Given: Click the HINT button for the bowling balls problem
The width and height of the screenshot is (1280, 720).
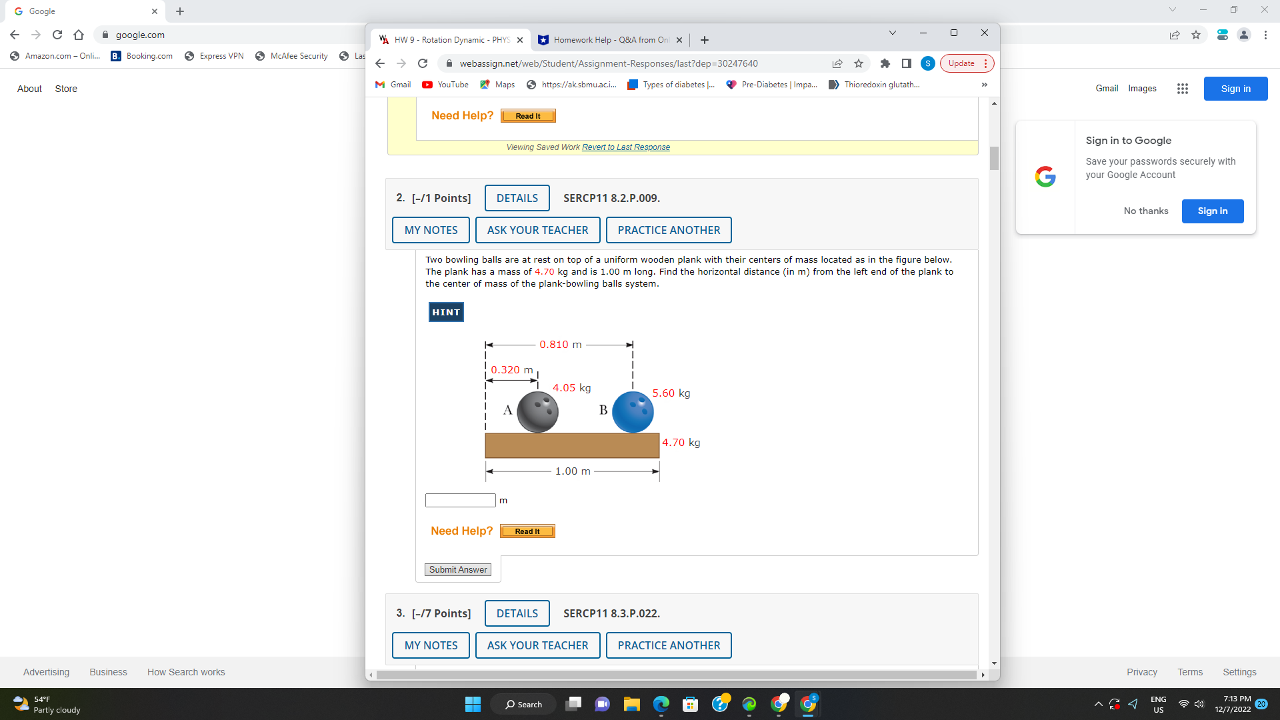Looking at the screenshot, I should tap(445, 311).
